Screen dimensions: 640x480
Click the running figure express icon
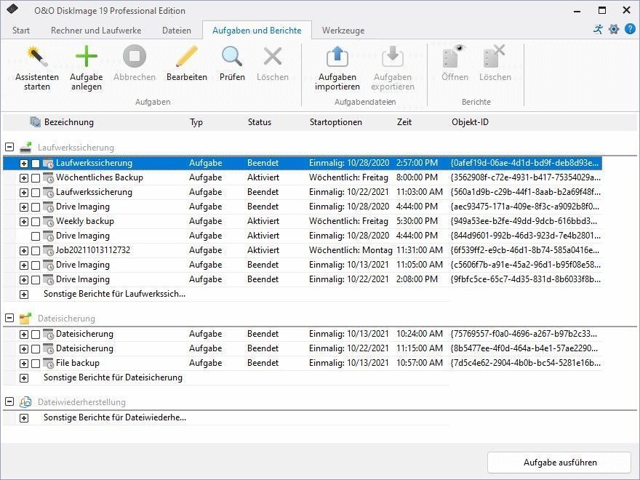pos(598,29)
